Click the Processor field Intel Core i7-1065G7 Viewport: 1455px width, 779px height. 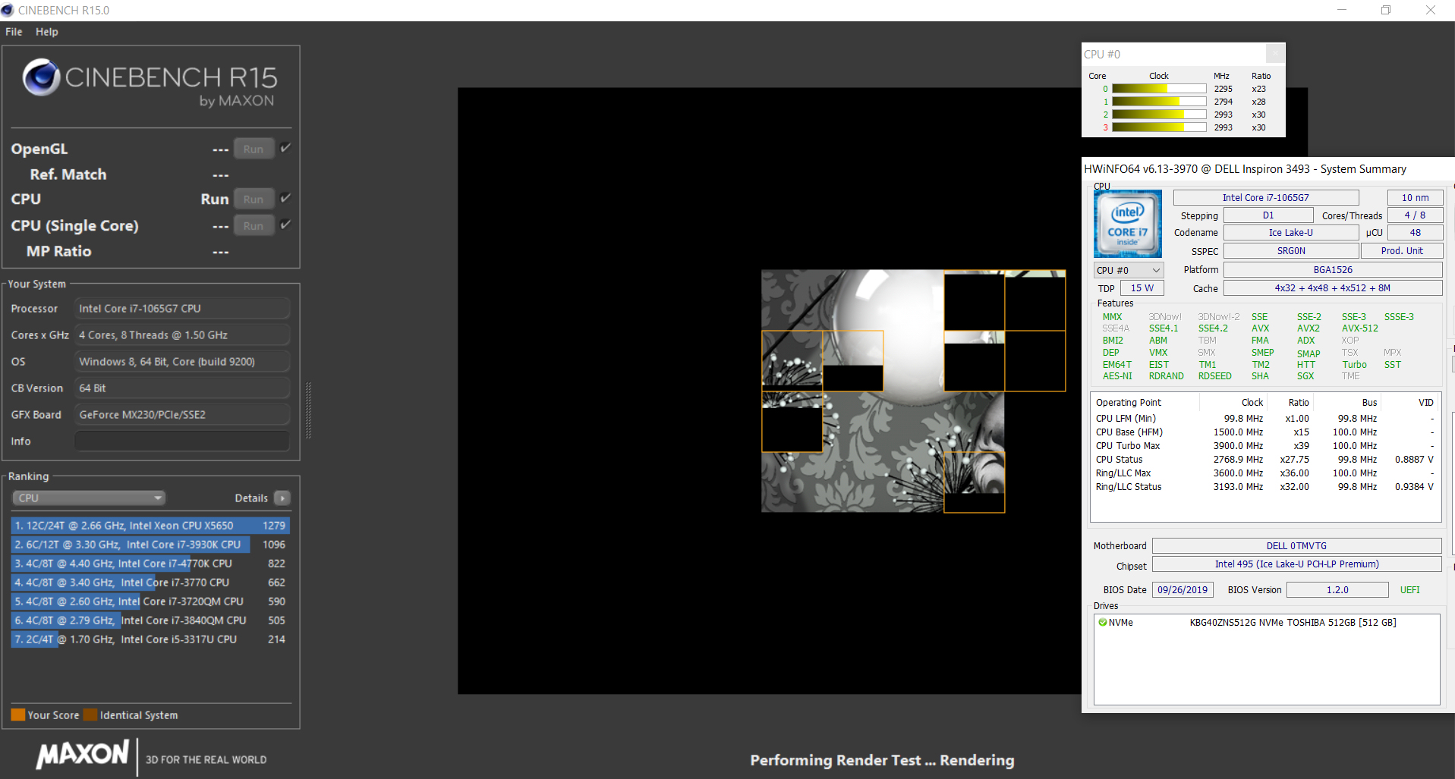click(x=182, y=309)
